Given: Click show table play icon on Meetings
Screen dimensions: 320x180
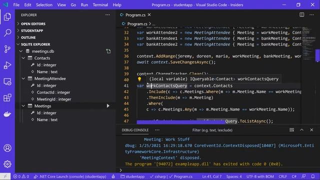Looking at the screenshot, I should click(108, 106).
